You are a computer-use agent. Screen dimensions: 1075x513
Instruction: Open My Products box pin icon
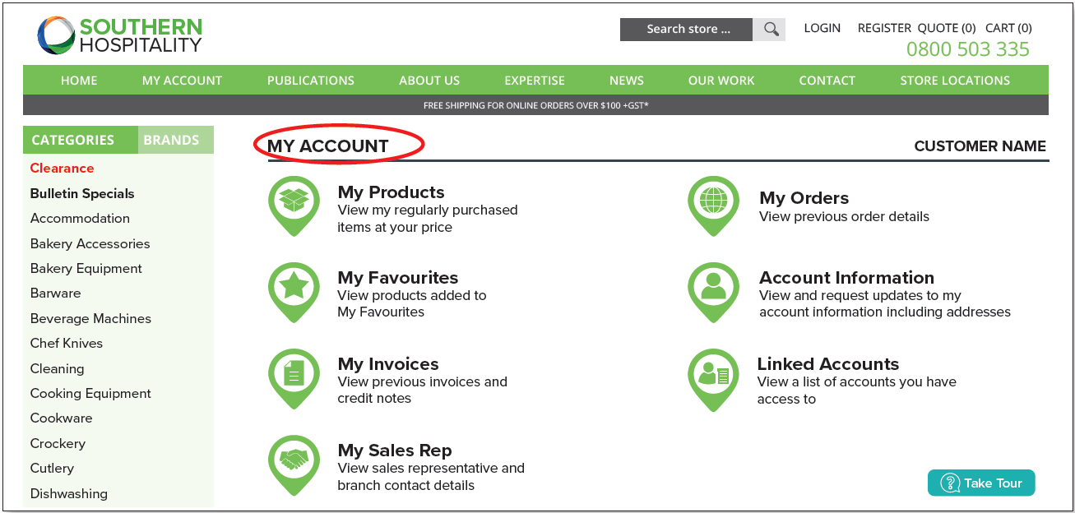[x=294, y=205]
